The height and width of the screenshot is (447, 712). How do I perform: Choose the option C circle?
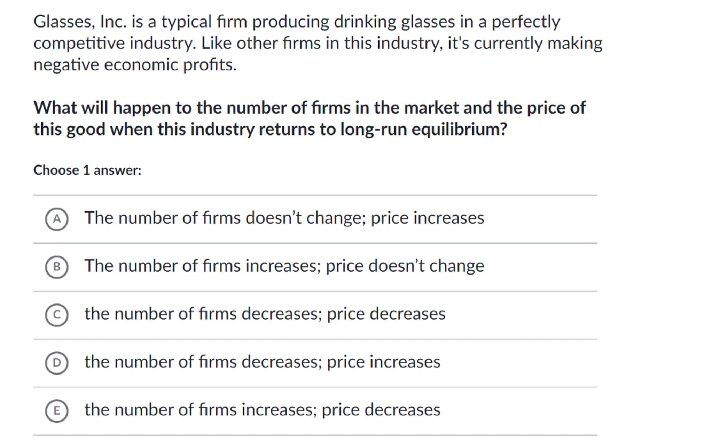[x=56, y=315]
